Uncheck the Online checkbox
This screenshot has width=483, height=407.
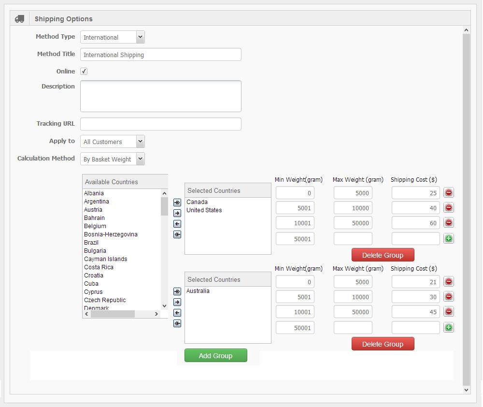(84, 71)
